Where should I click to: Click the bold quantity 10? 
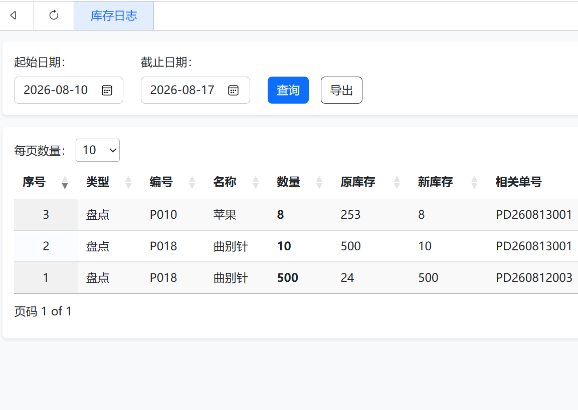tap(284, 246)
